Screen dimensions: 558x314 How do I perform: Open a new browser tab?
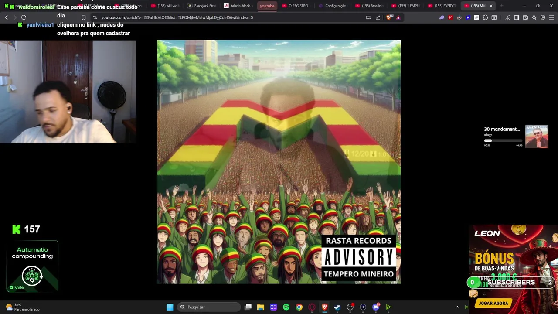coord(502,6)
